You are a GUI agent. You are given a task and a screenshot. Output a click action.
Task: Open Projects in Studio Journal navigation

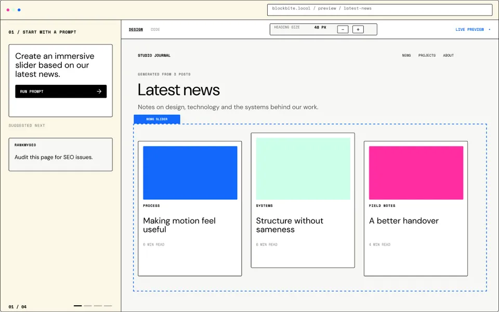click(x=427, y=56)
